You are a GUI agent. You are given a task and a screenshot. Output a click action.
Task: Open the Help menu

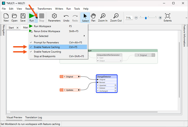[86, 9]
